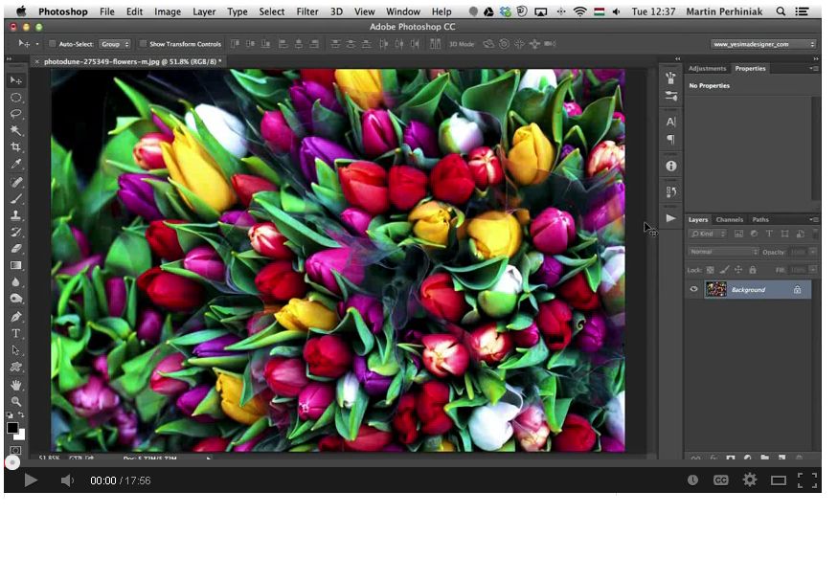Screen dimensions: 838x581
Task: Select the Background layer thumbnail
Action: click(715, 289)
